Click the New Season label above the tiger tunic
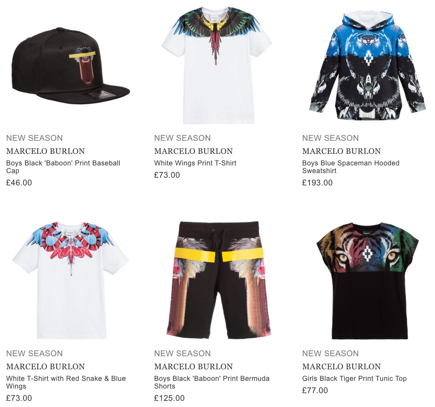 click(x=330, y=354)
